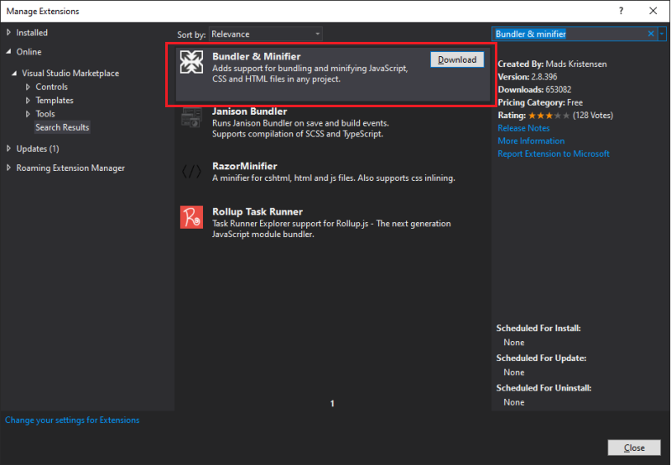This screenshot has height=465, width=671.
Task: Click the RazorMinifier code brackets icon
Action: click(191, 172)
